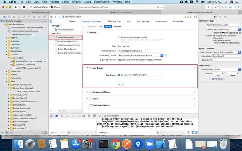Expand the iCloud section

click(x=87, y=98)
